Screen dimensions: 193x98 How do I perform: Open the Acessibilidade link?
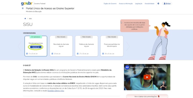149,4
